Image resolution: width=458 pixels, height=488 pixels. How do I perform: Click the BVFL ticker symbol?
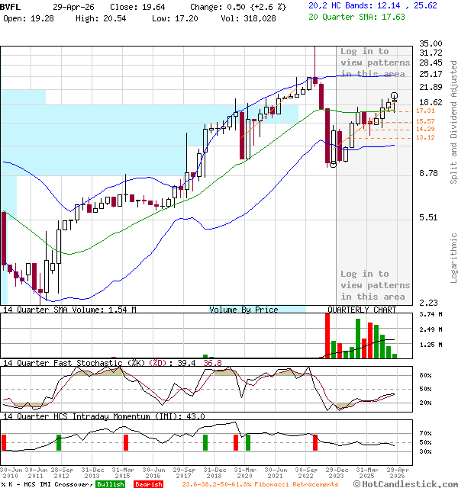coord(11,5)
